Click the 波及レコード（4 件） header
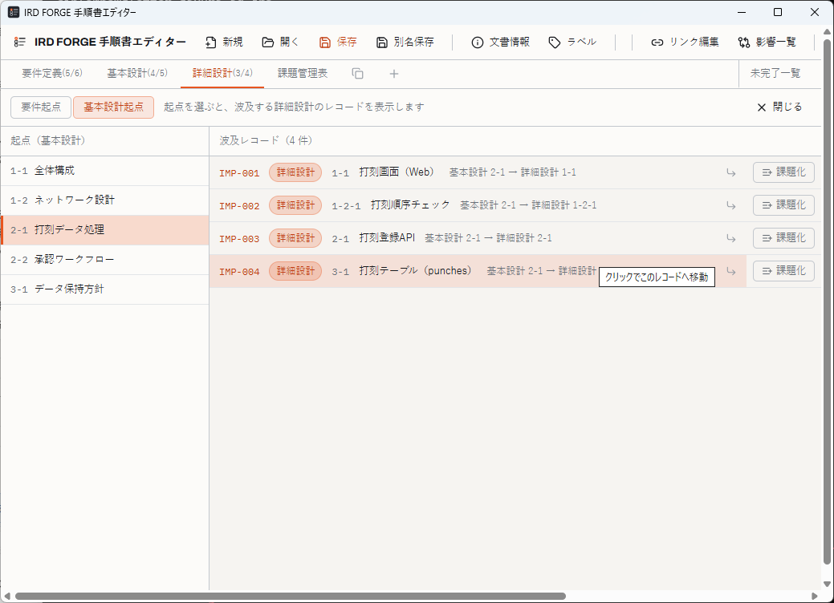Viewport: 834px width, 603px height. pos(266,140)
